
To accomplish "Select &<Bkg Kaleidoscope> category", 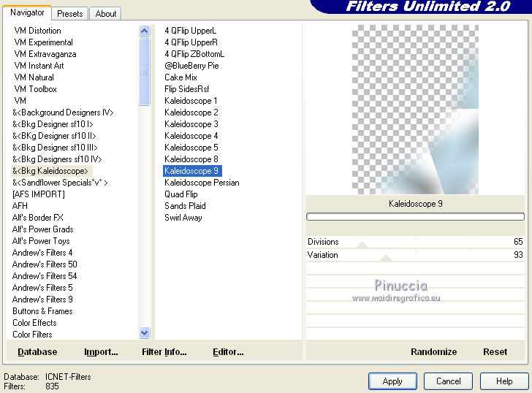I will pos(50,171).
